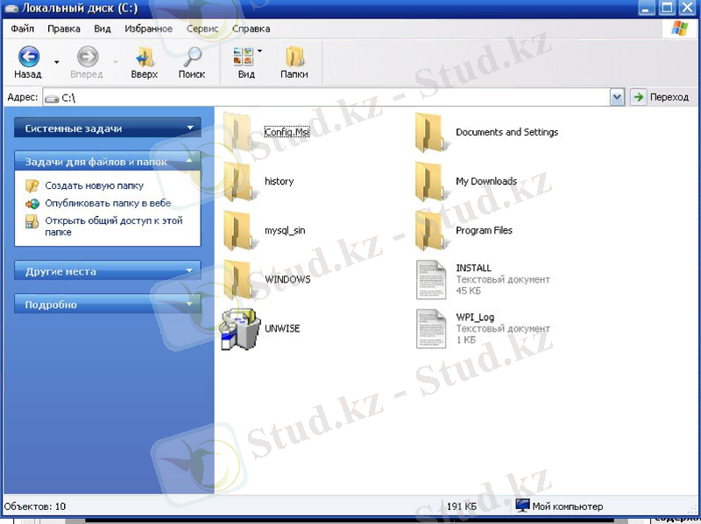Select the UNWISE uninstaller icon
Viewport: 701px width, 524px height.
coord(238,328)
